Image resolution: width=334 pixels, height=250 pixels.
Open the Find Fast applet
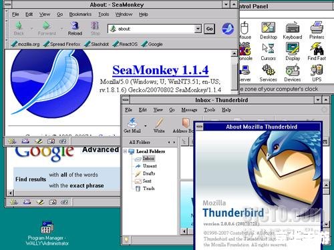(317, 51)
